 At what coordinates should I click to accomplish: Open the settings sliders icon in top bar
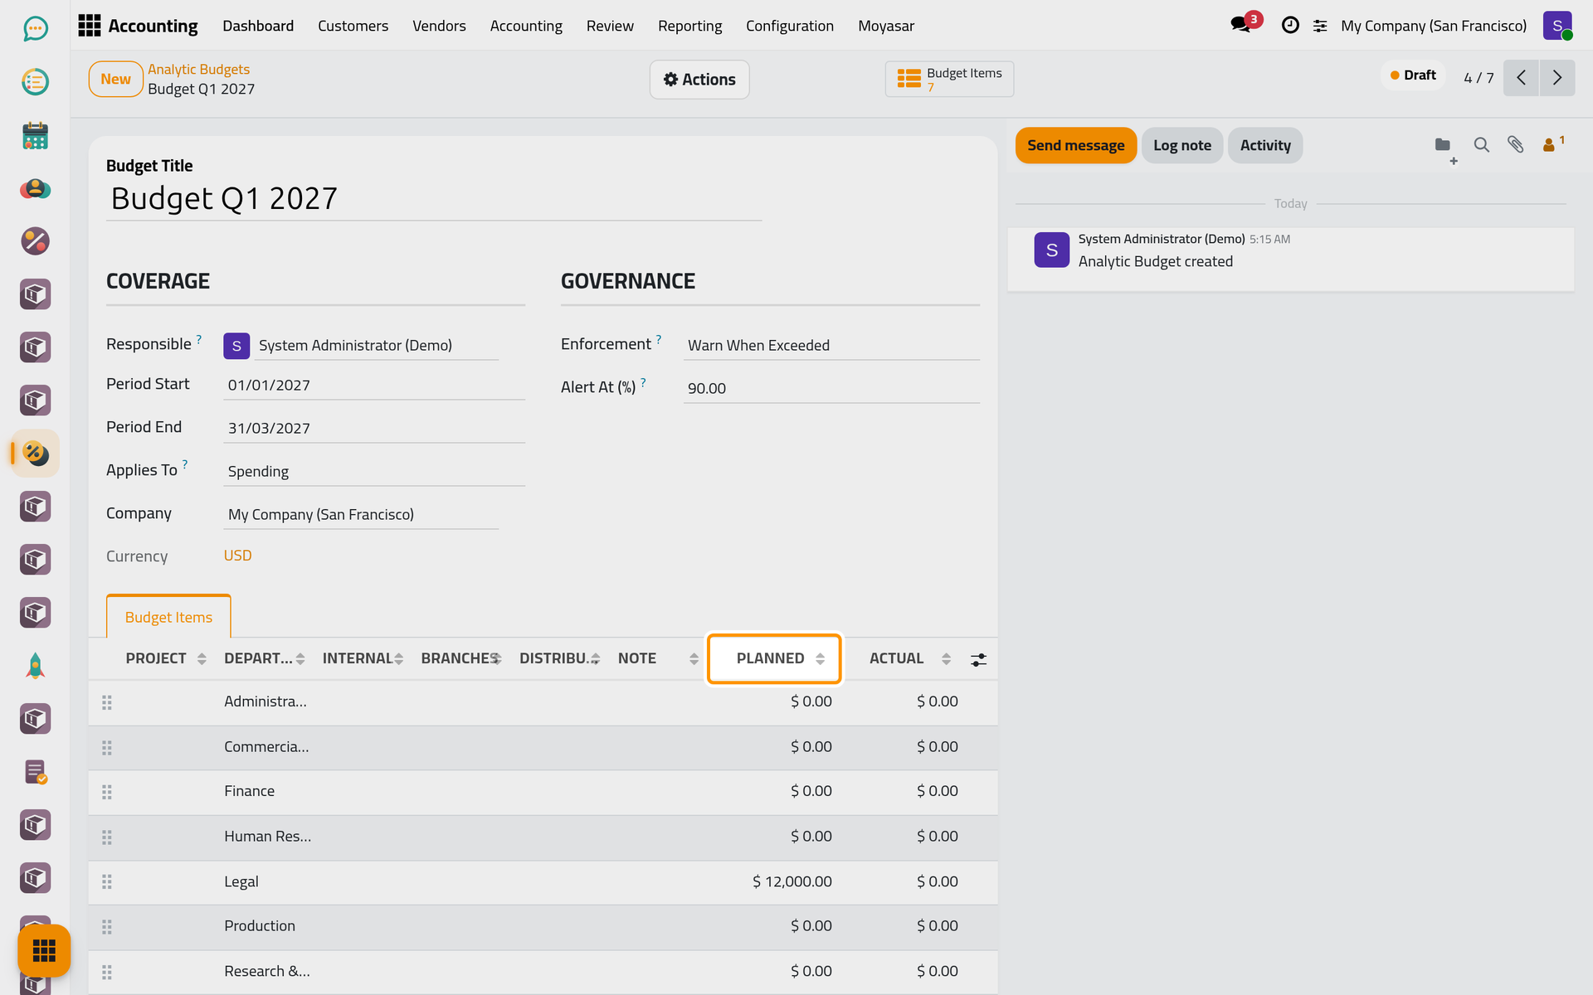(1320, 27)
